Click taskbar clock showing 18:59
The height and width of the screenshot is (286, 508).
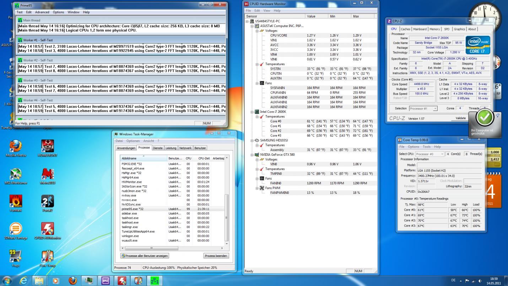[494, 281]
